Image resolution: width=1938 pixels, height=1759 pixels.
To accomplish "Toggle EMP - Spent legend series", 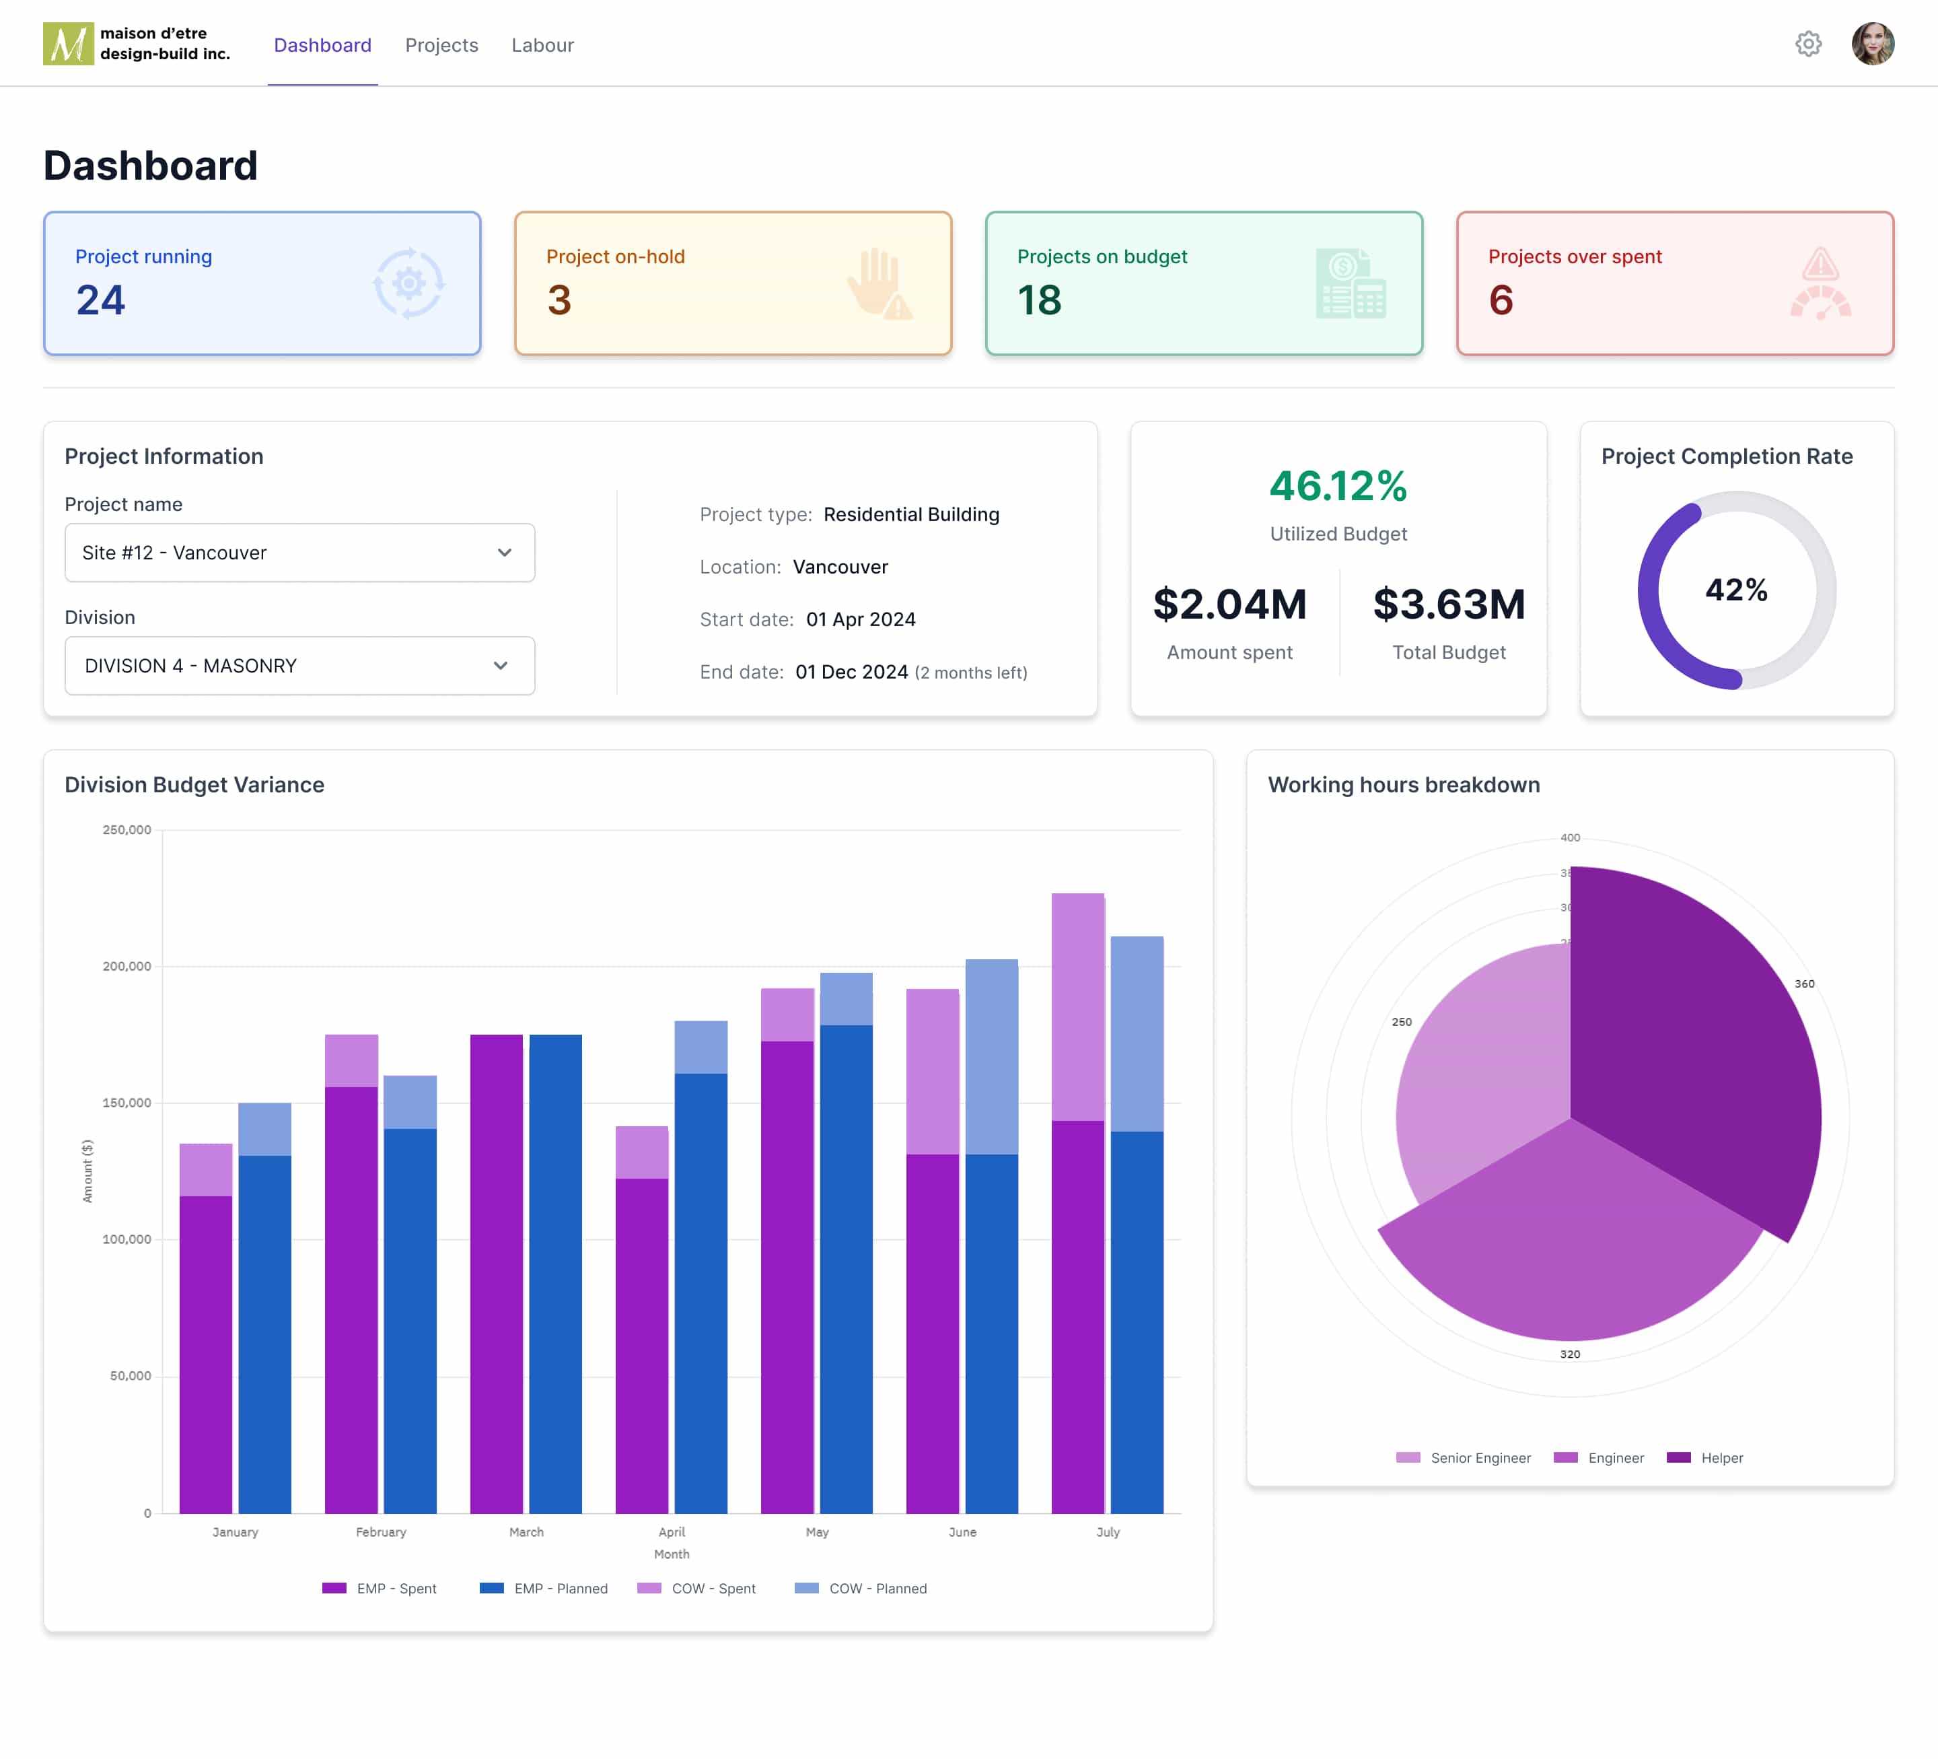I will pos(380,1588).
